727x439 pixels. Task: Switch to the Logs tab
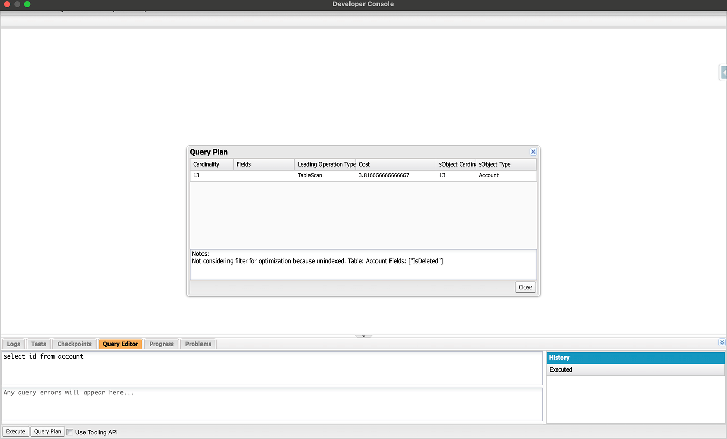coord(14,344)
